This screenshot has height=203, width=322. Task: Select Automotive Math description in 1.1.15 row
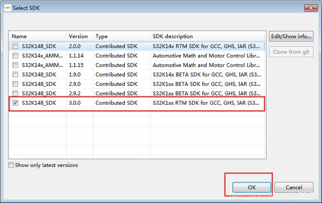[207, 65]
